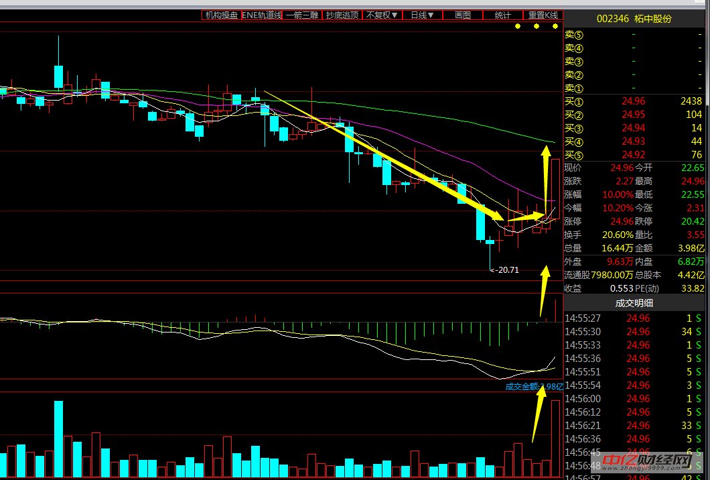
Task: Click the rightmost yellow dot indicator
Action: pos(555,26)
